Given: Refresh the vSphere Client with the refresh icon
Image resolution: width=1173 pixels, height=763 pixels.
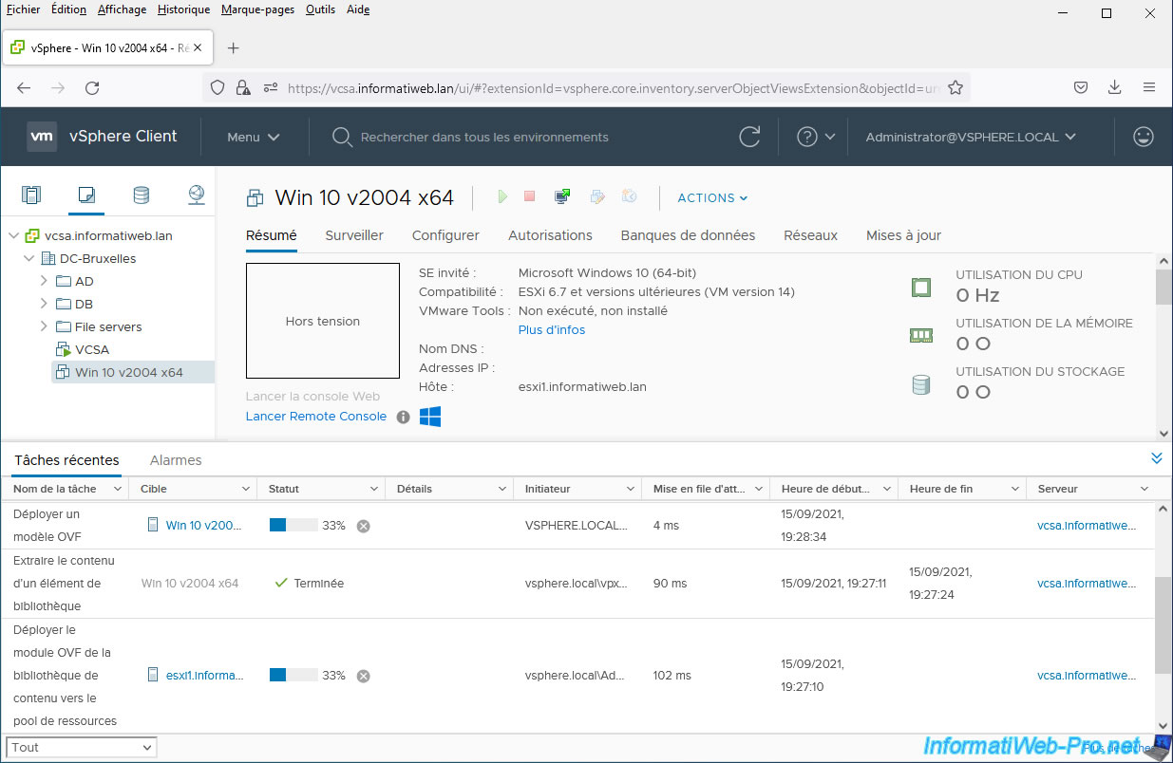Looking at the screenshot, I should [x=749, y=137].
